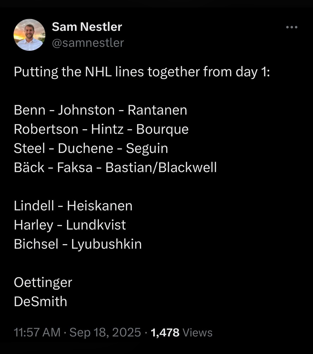Image resolution: width=313 pixels, height=354 pixels.
Task: Open the three-dot more options menu
Action: click(x=292, y=27)
